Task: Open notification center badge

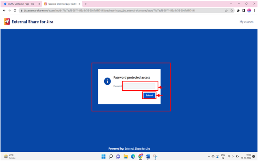Action: [254, 156]
